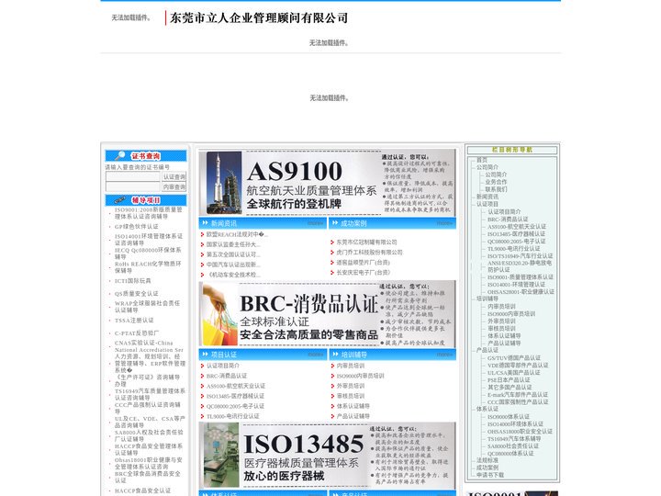661x496 pixels.
Task: Expand 认证项目 node in tree navigation
Action: 487,204
